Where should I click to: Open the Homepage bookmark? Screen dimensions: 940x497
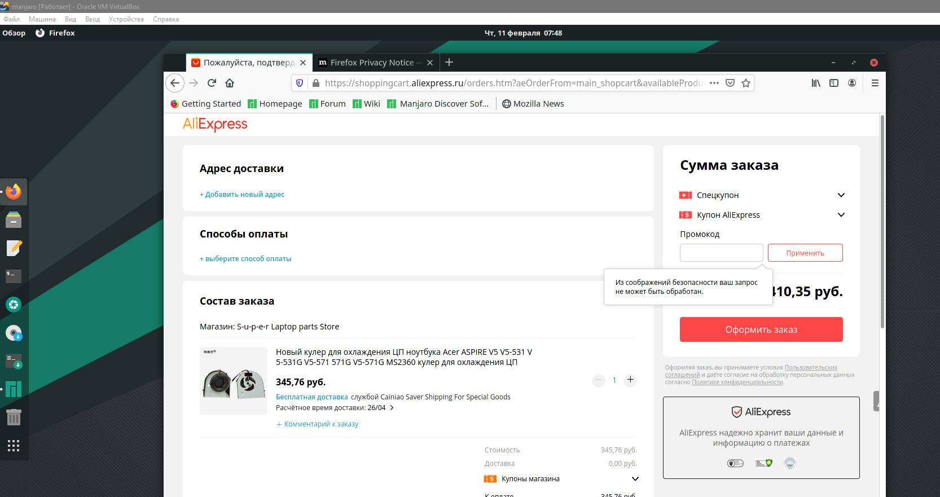[275, 104]
